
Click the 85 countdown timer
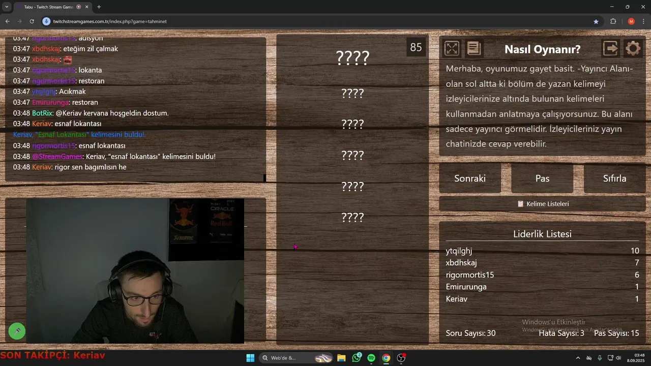click(416, 47)
